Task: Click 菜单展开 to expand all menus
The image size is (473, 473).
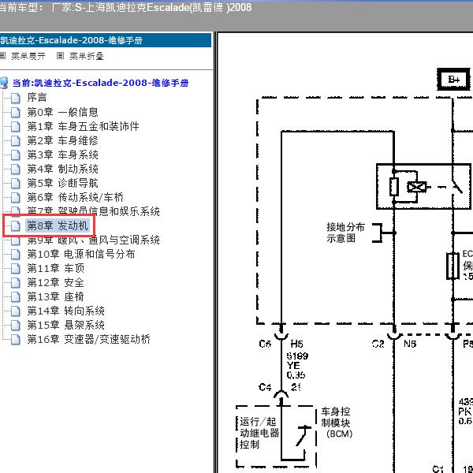Action: 28,56
